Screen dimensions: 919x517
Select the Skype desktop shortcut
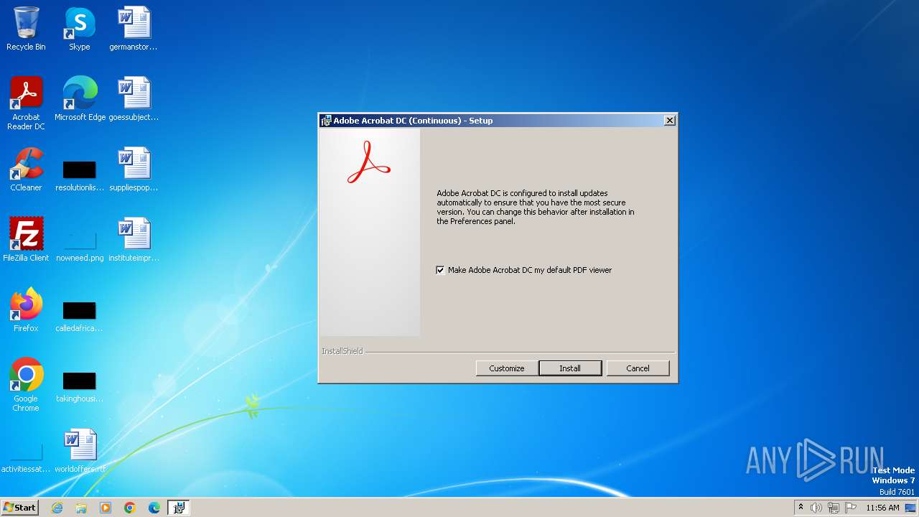click(80, 29)
